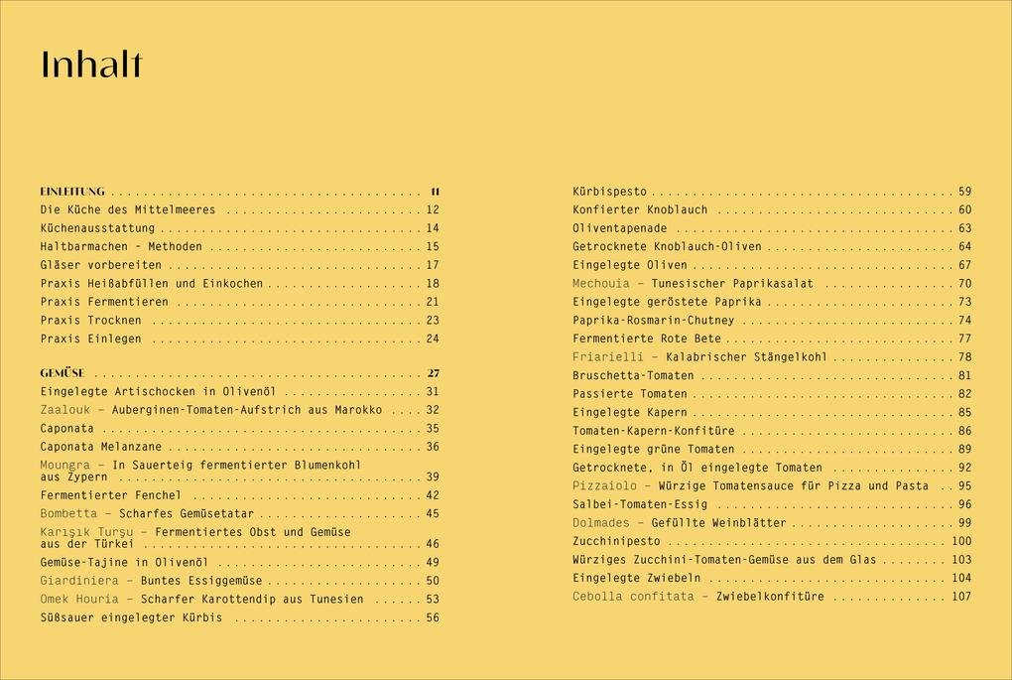
Task: Open the 'Kürbispesto' recipe entry
Action: pos(609,192)
